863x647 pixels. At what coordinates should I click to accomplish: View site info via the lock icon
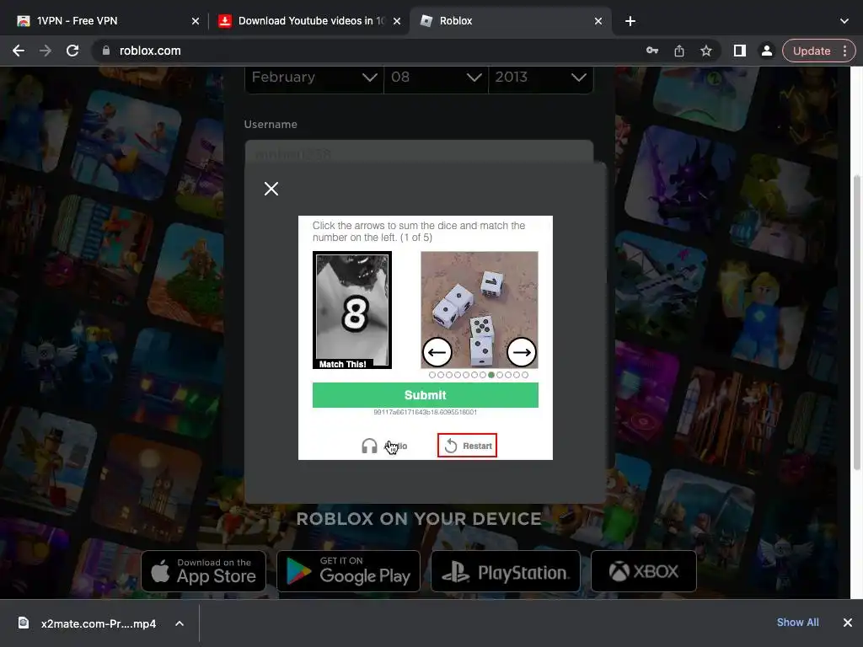point(105,51)
